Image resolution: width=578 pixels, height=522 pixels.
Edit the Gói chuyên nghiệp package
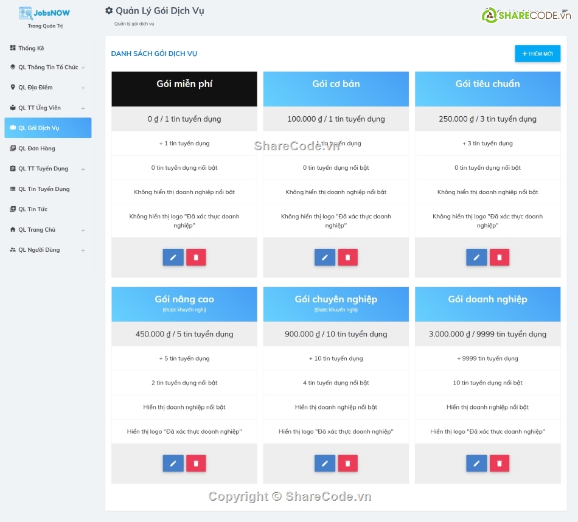(x=325, y=464)
